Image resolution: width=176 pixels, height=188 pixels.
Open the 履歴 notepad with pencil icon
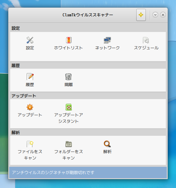(30, 77)
